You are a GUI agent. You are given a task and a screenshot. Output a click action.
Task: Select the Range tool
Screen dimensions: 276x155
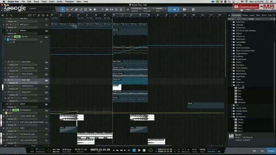click(x=67, y=9)
